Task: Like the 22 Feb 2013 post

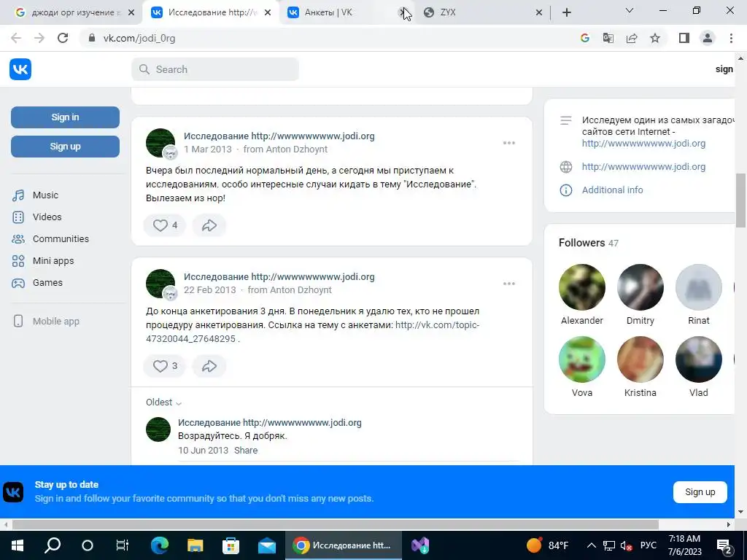Action: point(164,366)
